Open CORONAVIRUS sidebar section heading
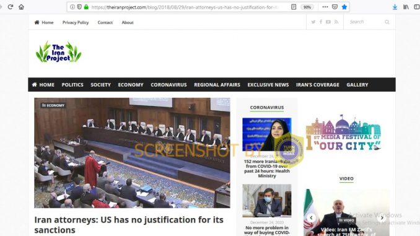This screenshot has height=236, width=420. 267,107
